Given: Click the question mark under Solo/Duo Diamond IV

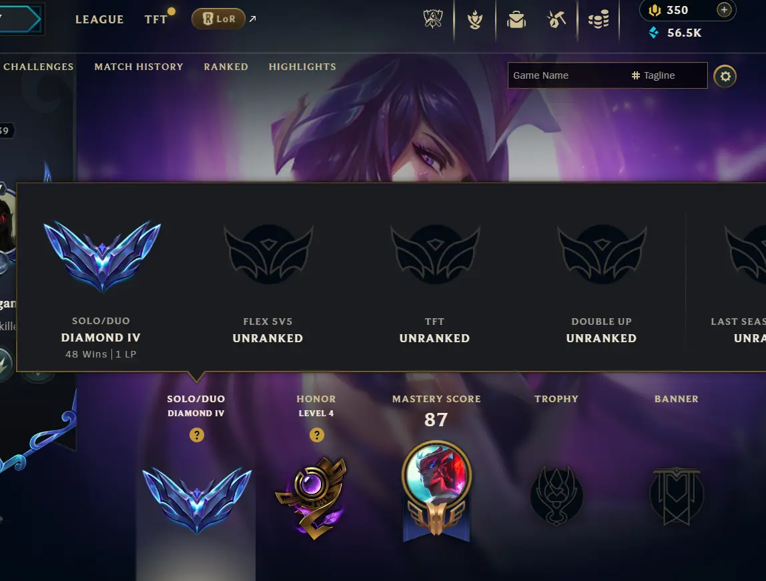Looking at the screenshot, I should 197,435.
